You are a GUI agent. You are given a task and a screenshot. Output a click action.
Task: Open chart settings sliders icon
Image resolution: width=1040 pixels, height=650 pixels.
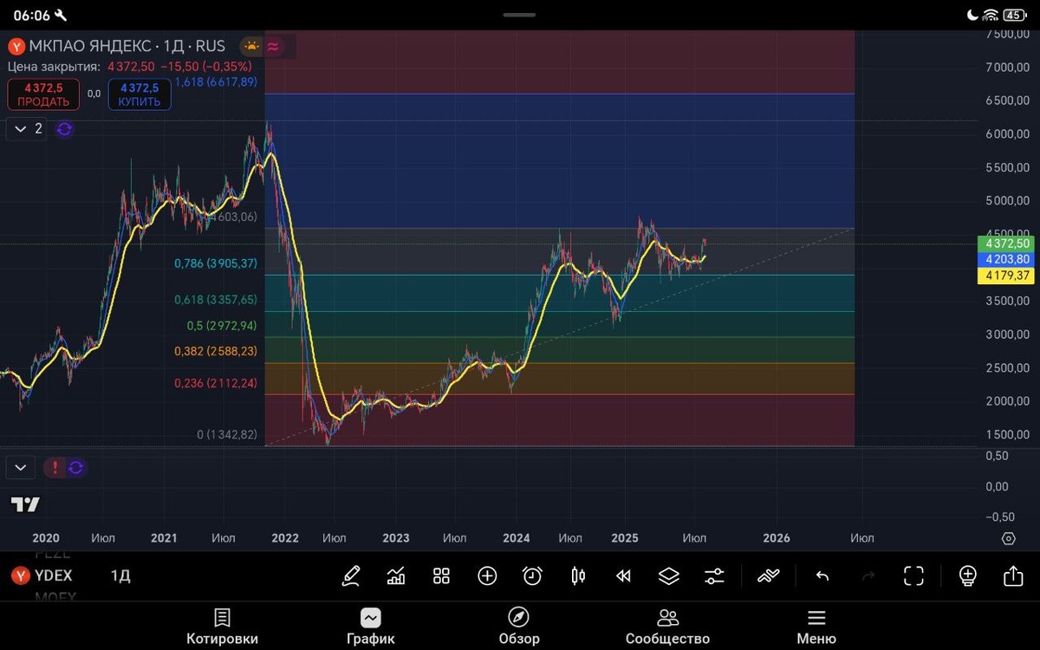714,575
